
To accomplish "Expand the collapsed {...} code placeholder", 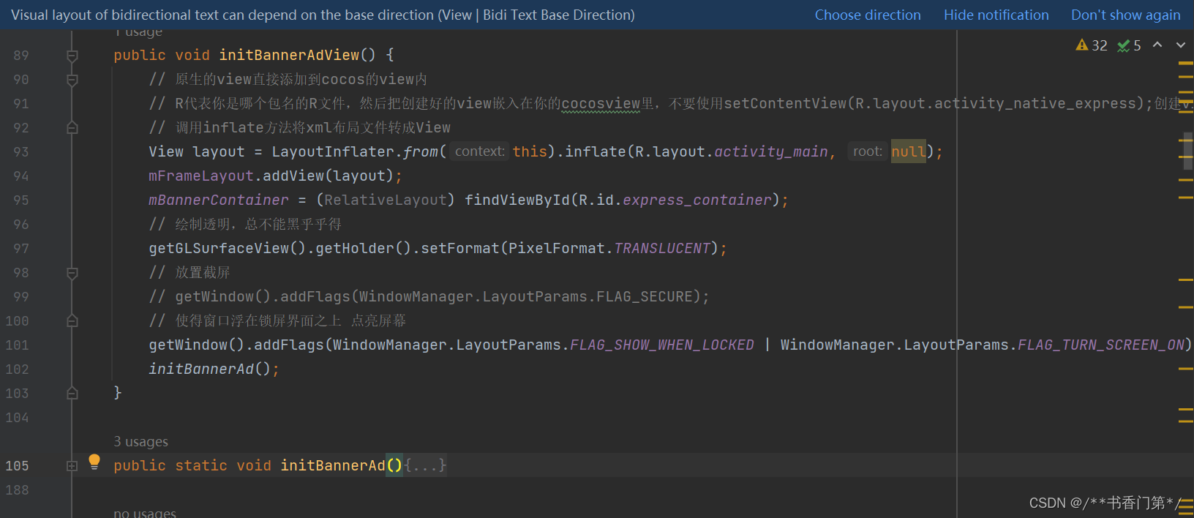I will 425,465.
